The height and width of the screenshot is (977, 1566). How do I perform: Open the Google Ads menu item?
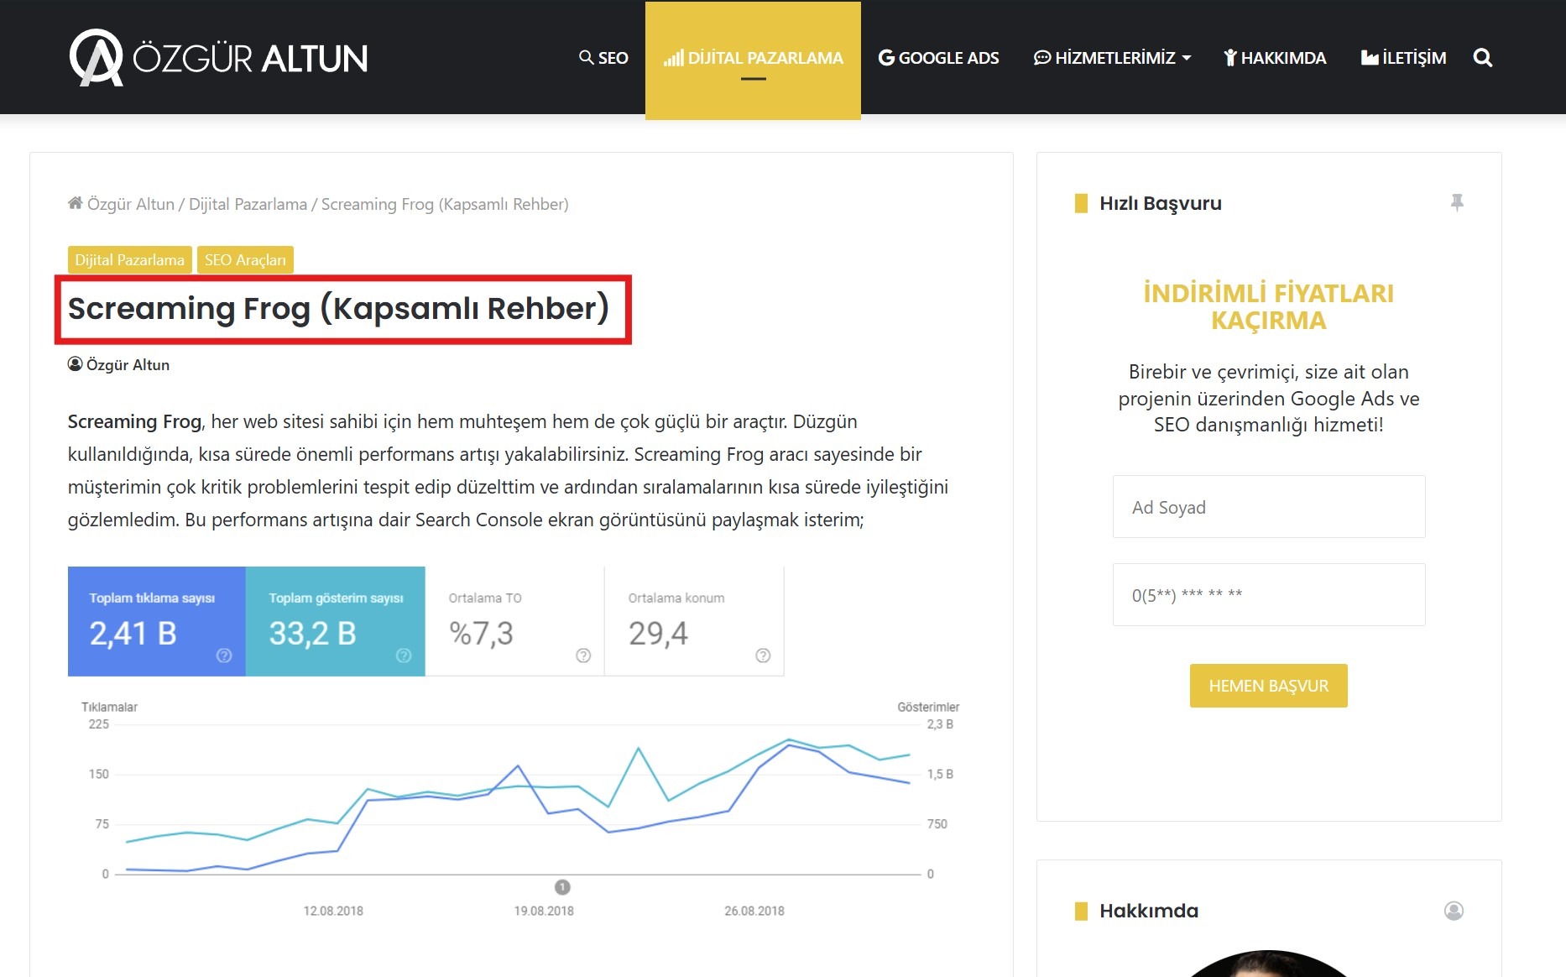click(x=938, y=58)
